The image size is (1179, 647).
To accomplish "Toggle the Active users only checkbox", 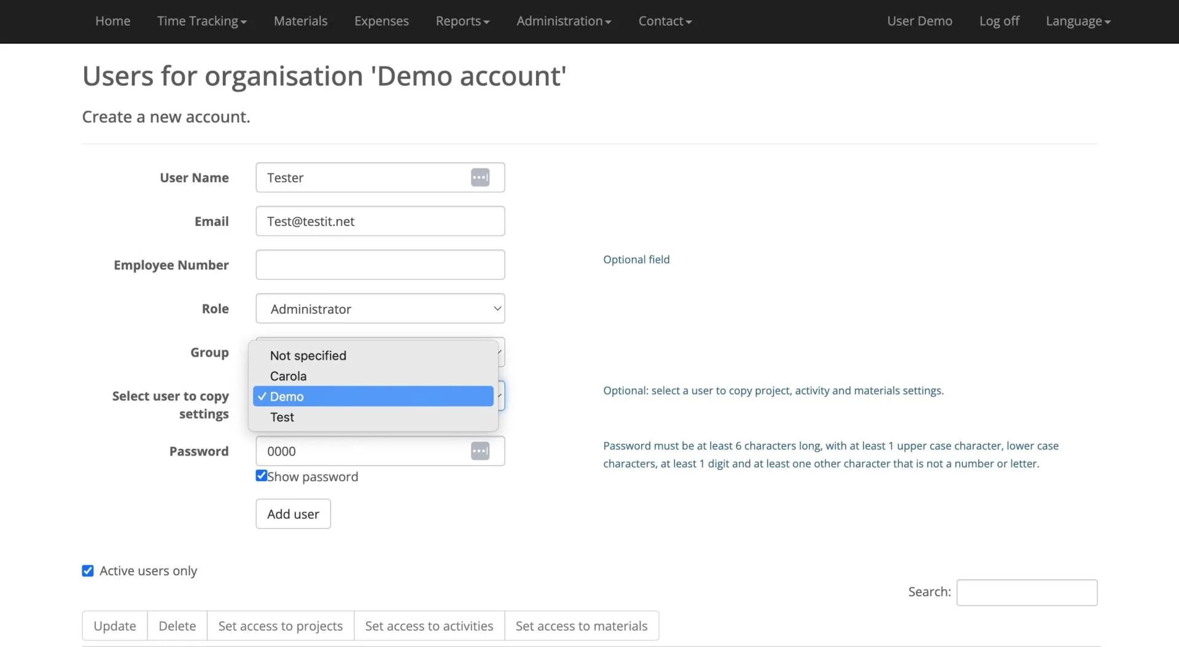I will coord(88,571).
